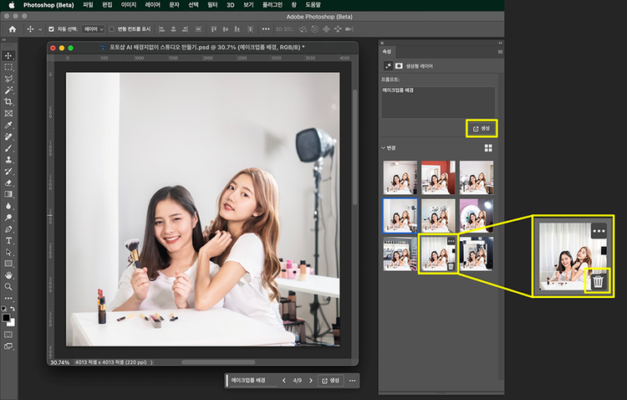This screenshot has height=400, width=627.
Task: Select the Hand tool
Action: 8,274
